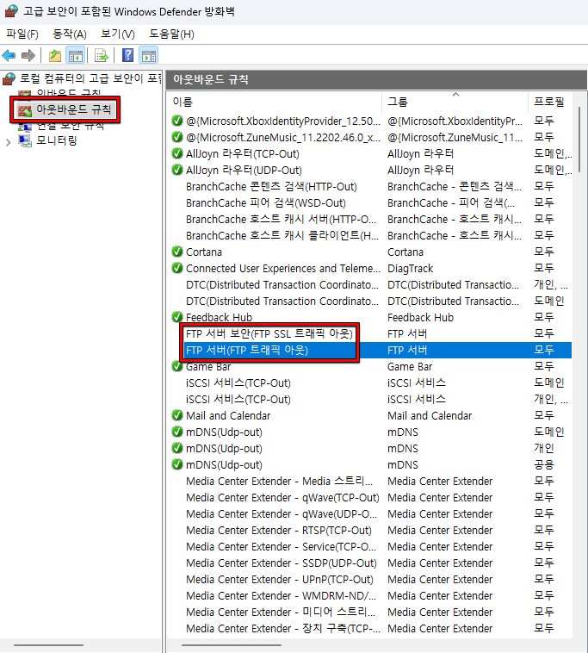
Task: Click the left tree pane horizontal scrollbar
Action: pos(49,645)
